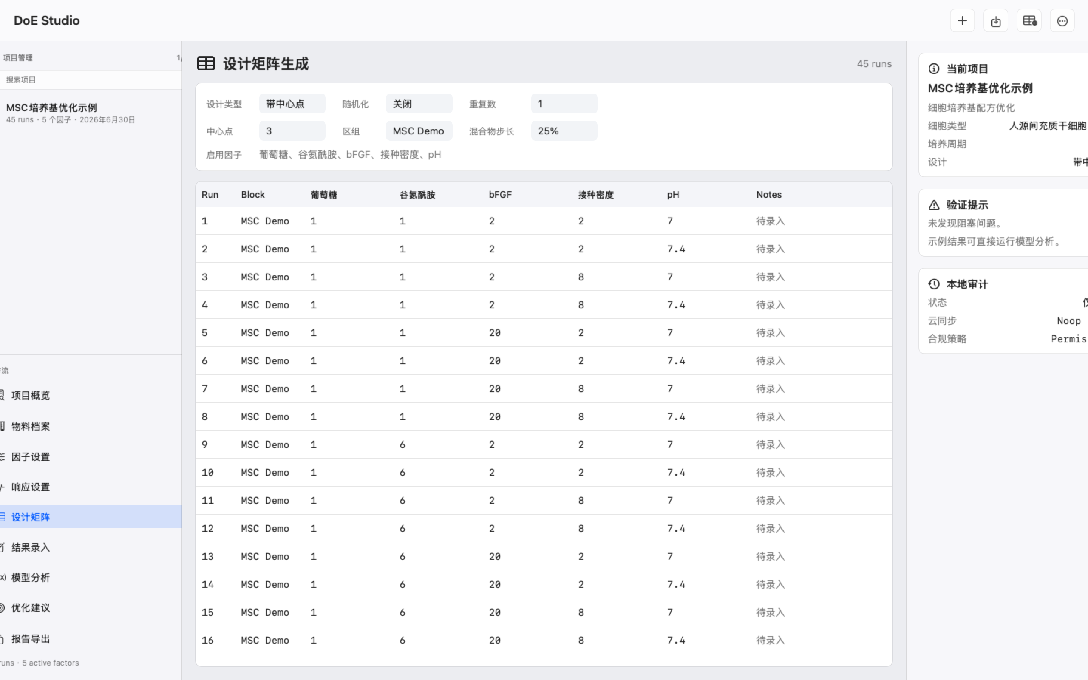Click 接种密度 value 8 in run 3
Viewport: 1088px width, 680px height.
tap(581, 277)
